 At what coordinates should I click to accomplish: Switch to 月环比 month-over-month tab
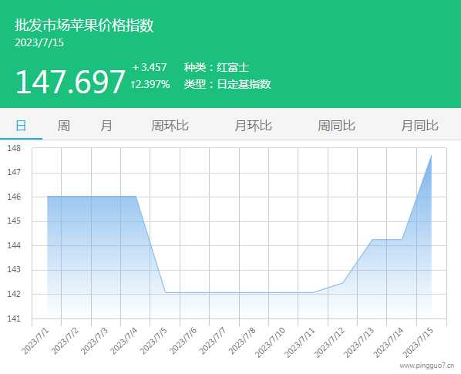tap(253, 126)
